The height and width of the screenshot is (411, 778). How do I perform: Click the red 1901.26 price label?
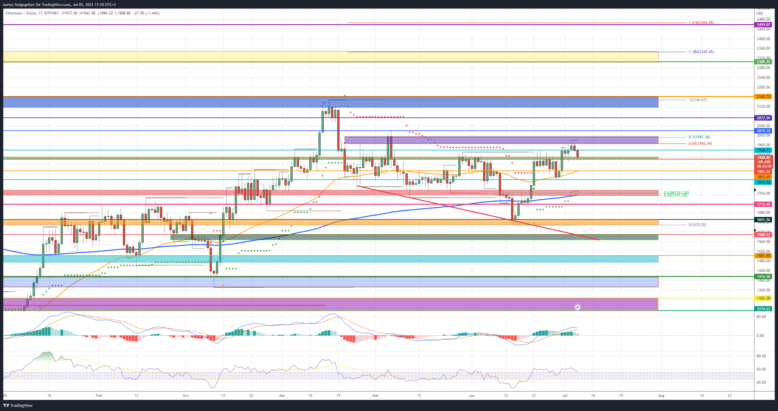(763, 172)
